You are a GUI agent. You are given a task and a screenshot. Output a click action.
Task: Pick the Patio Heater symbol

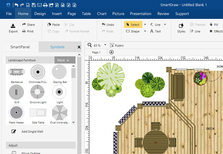[x=17, y=113]
